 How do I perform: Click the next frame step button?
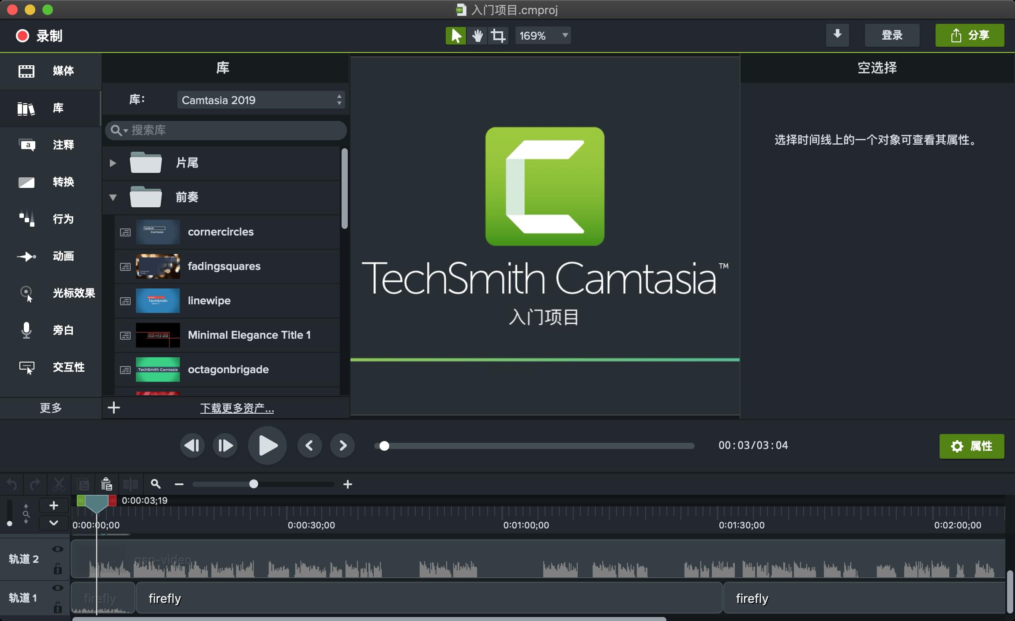point(225,445)
